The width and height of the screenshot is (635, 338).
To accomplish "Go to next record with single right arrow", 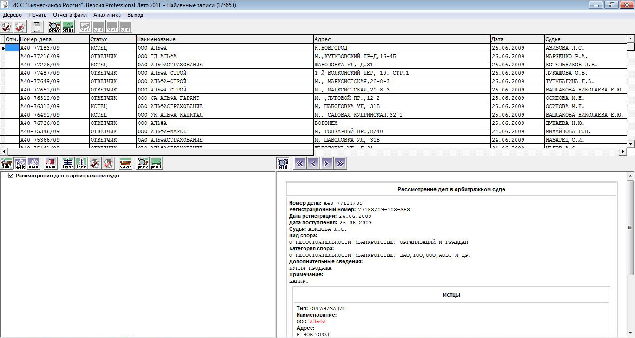I will (x=327, y=163).
